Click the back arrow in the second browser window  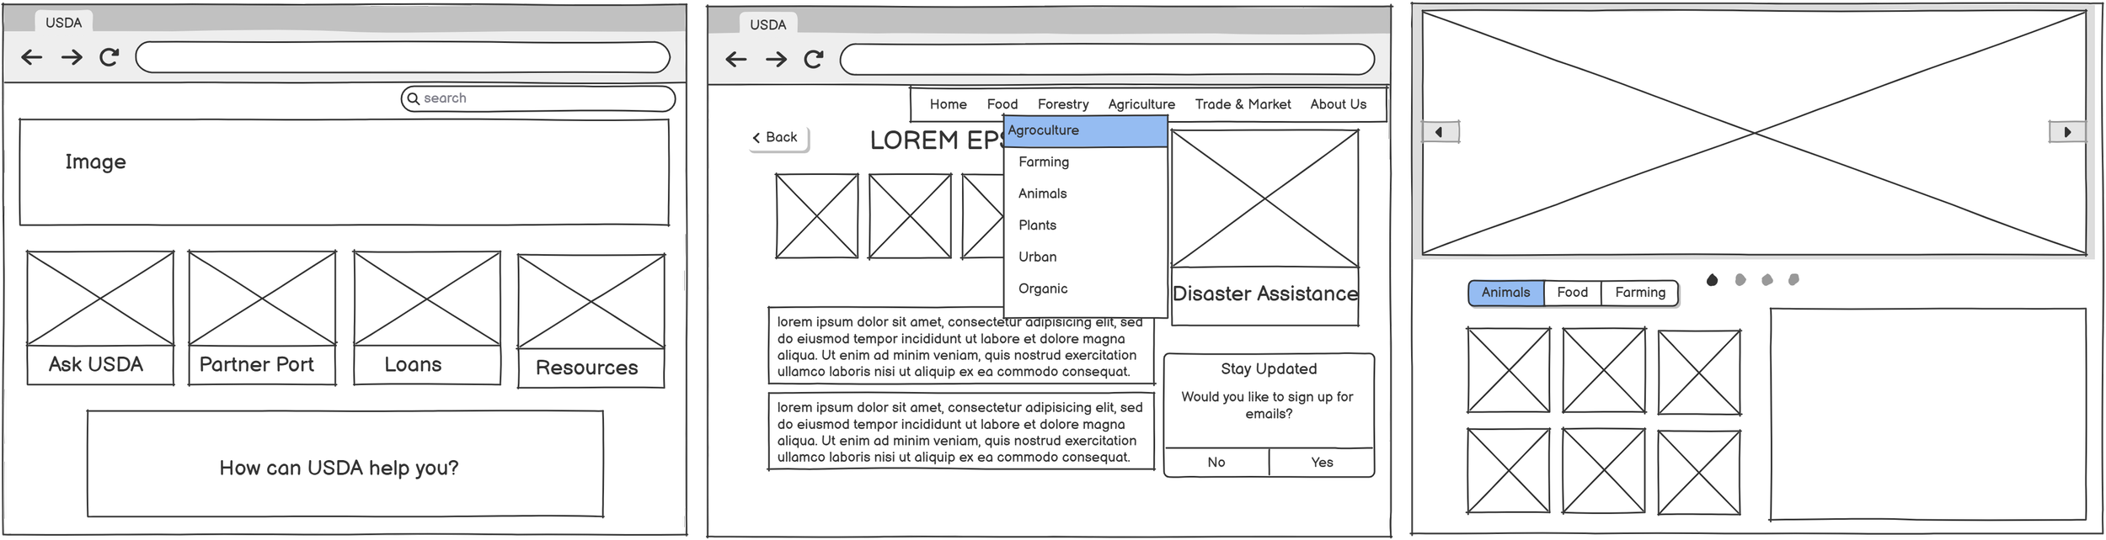click(x=735, y=59)
